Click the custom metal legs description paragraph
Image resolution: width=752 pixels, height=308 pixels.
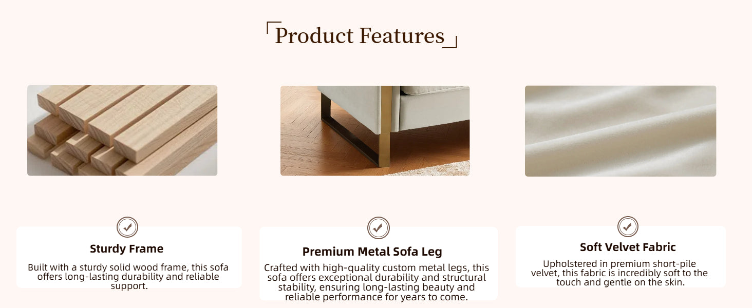pyautogui.click(x=377, y=282)
